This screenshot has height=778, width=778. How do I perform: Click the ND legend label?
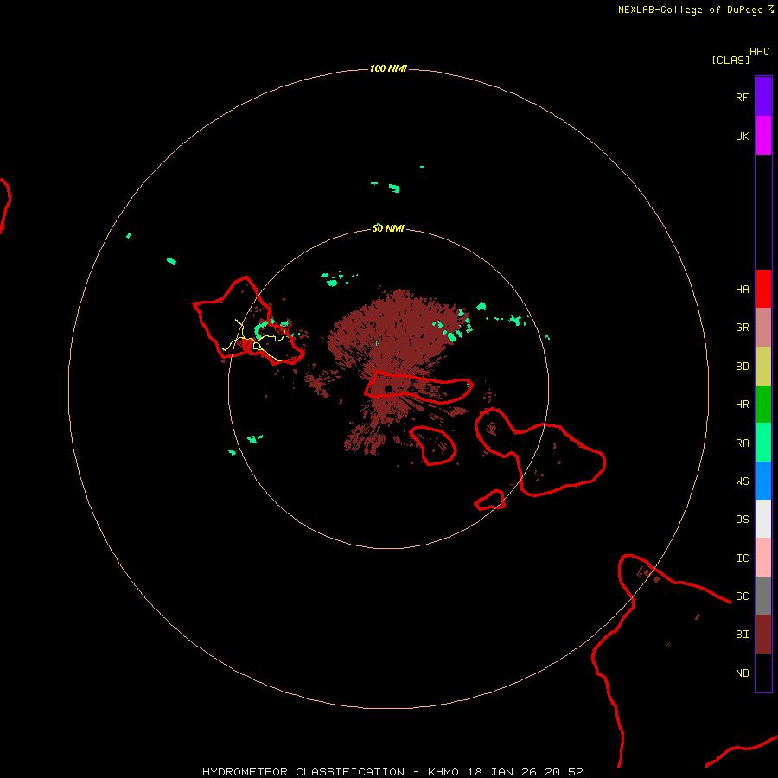[742, 673]
